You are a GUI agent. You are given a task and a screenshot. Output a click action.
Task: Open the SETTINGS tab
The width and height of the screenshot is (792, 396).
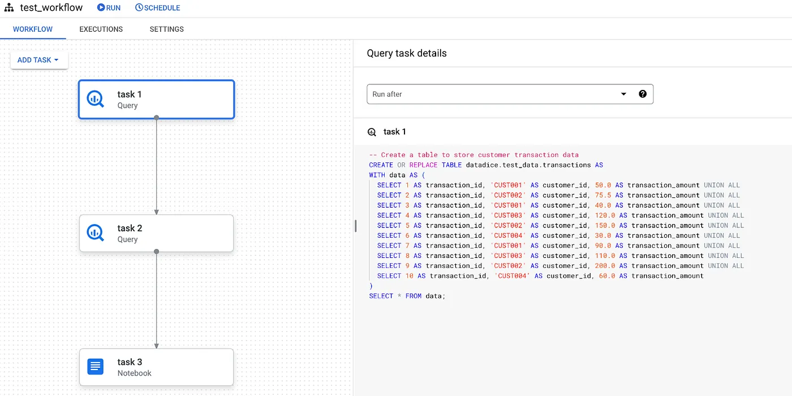tap(166, 29)
